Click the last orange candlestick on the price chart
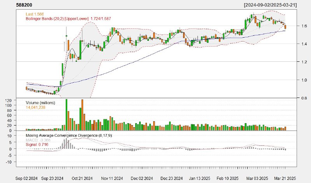Image resolution: width=311 pixels, height=183 pixels. 286,26
